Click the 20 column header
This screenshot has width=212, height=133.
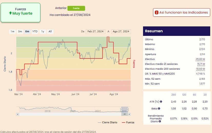(205, 95)
